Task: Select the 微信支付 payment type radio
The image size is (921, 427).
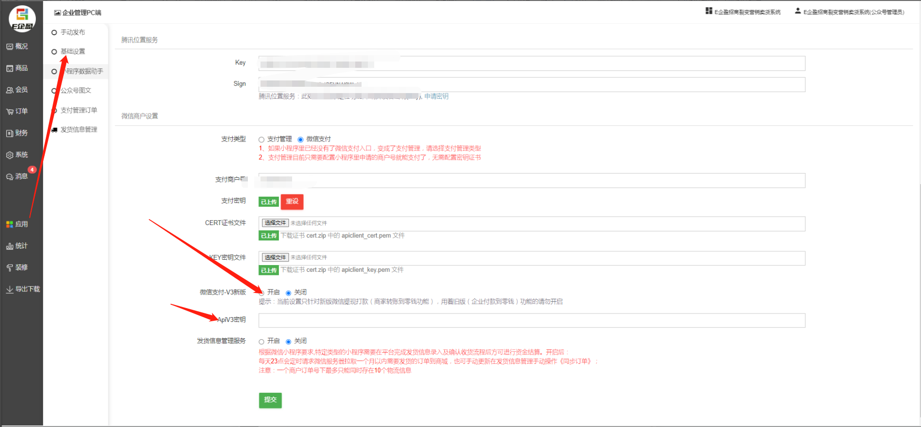Action: [301, 140]
